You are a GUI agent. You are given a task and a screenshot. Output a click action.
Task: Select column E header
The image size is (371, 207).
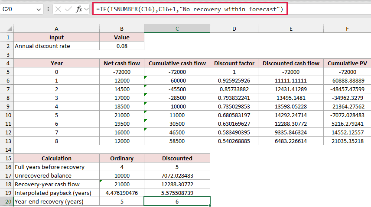(291, 29)
